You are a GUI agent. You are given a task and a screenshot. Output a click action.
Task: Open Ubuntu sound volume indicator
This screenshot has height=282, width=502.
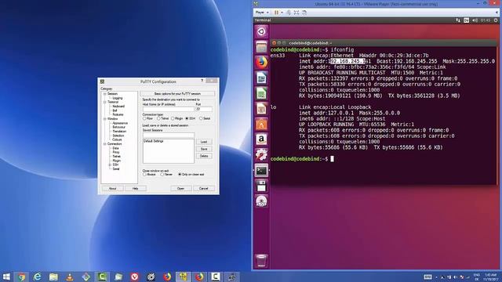coord(475,20)
